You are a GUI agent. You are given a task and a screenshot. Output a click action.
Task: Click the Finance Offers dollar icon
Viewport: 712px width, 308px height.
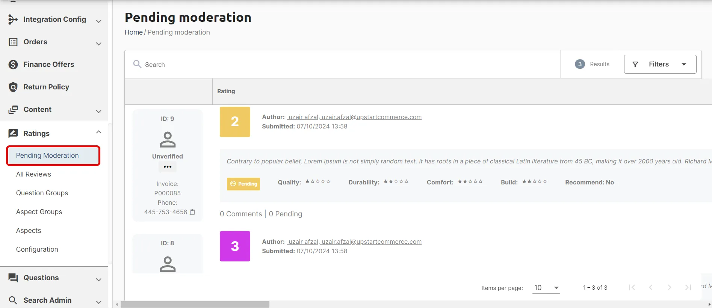(x=13, y=65)
